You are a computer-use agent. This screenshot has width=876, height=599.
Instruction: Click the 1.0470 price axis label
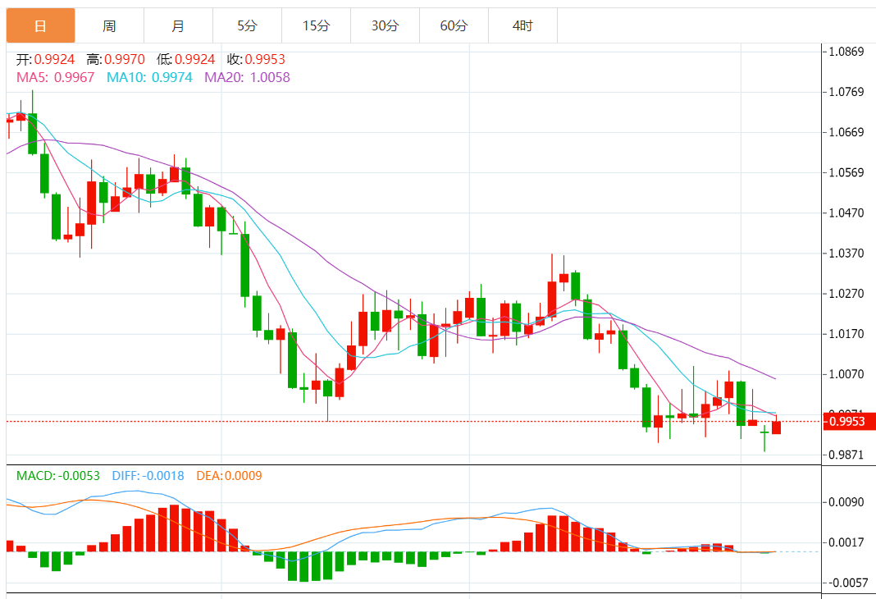pyautogui.click(x=846, y=213)
